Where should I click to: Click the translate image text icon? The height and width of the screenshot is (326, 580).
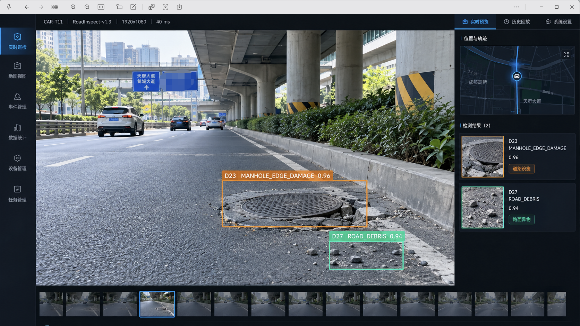point(152,7)
